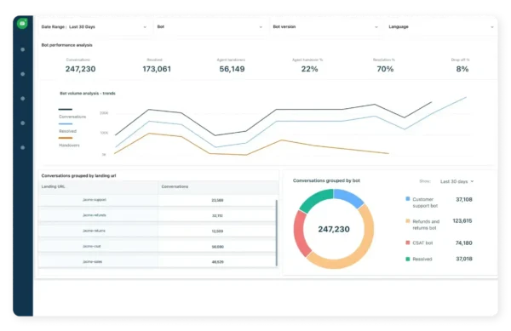511x331 pixels.
Task: Expand the Bot filter dropdown
Action: [x=210, y=27]
